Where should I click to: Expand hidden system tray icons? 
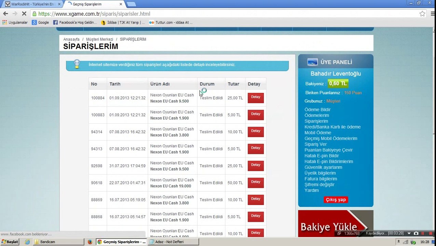coord(398,242)
